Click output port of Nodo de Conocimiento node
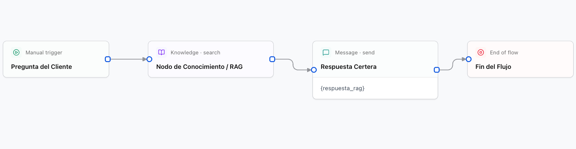This screenshot has height=149, width=576. click(x=272, y=59)
